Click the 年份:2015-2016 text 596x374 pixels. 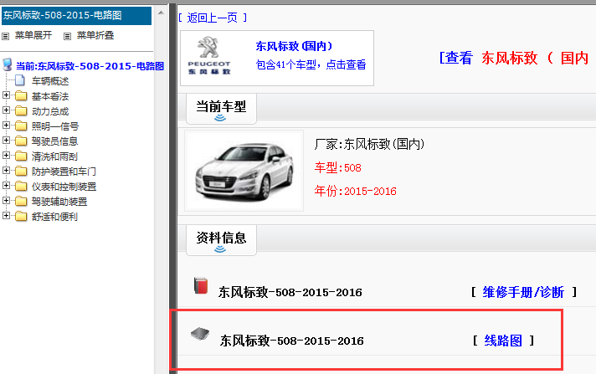coord(355,191)
